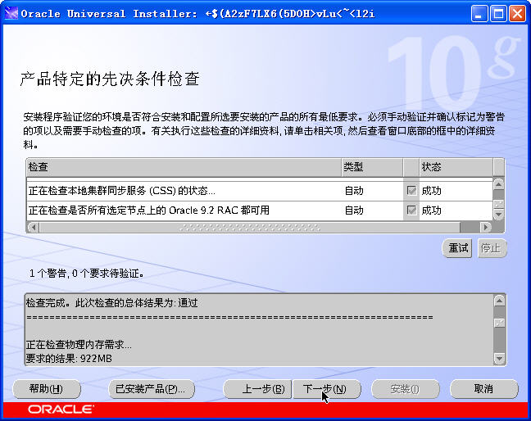This screenshot has width=531, height=421.
Task: Select the row 正在检查本地集群同步服务 (CSS) 的状态...
Action: click(x=260, y=191)
